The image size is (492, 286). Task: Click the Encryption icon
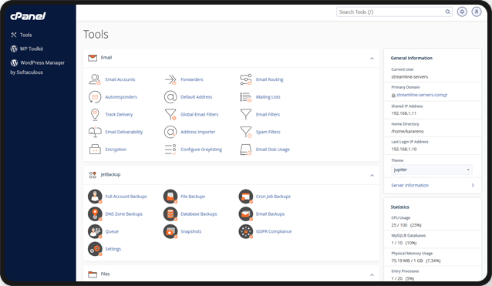point(95,150)
